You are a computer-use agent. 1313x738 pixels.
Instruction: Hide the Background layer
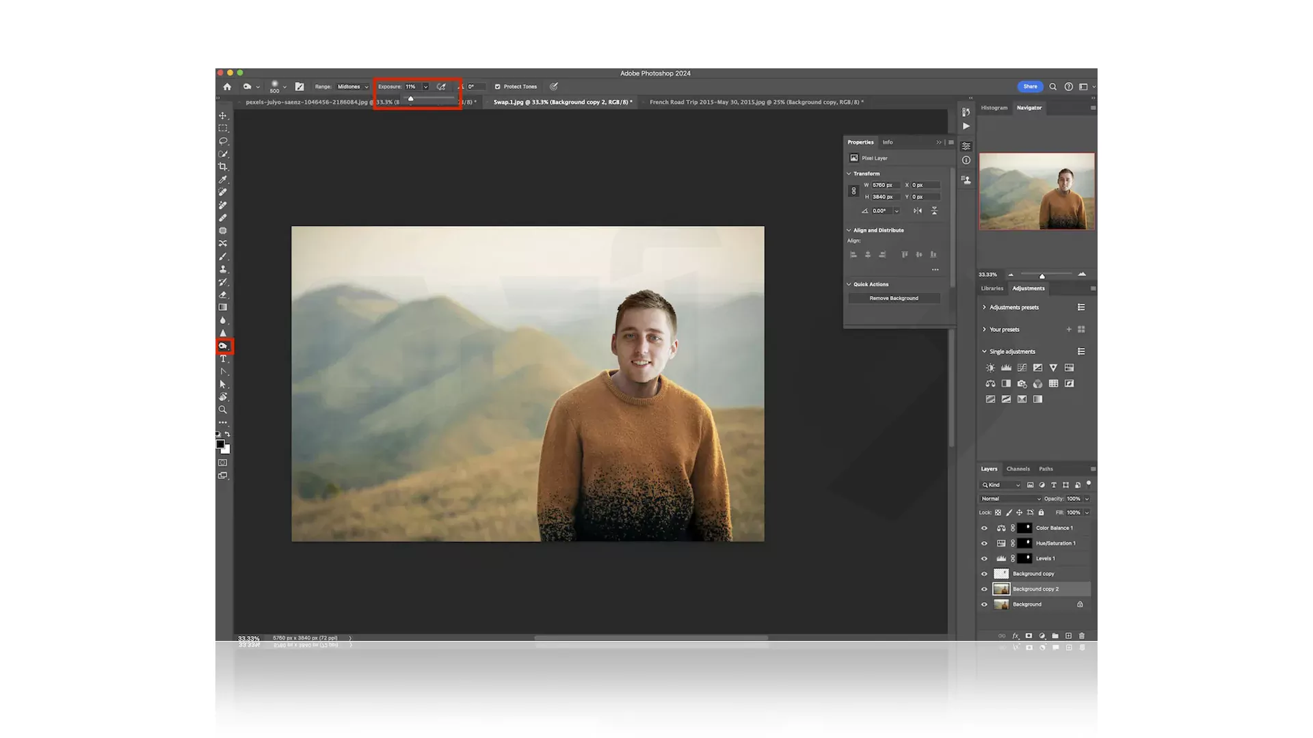coord(984,604)
